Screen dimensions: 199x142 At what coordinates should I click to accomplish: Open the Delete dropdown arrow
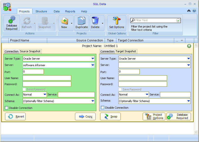point(102,23)
